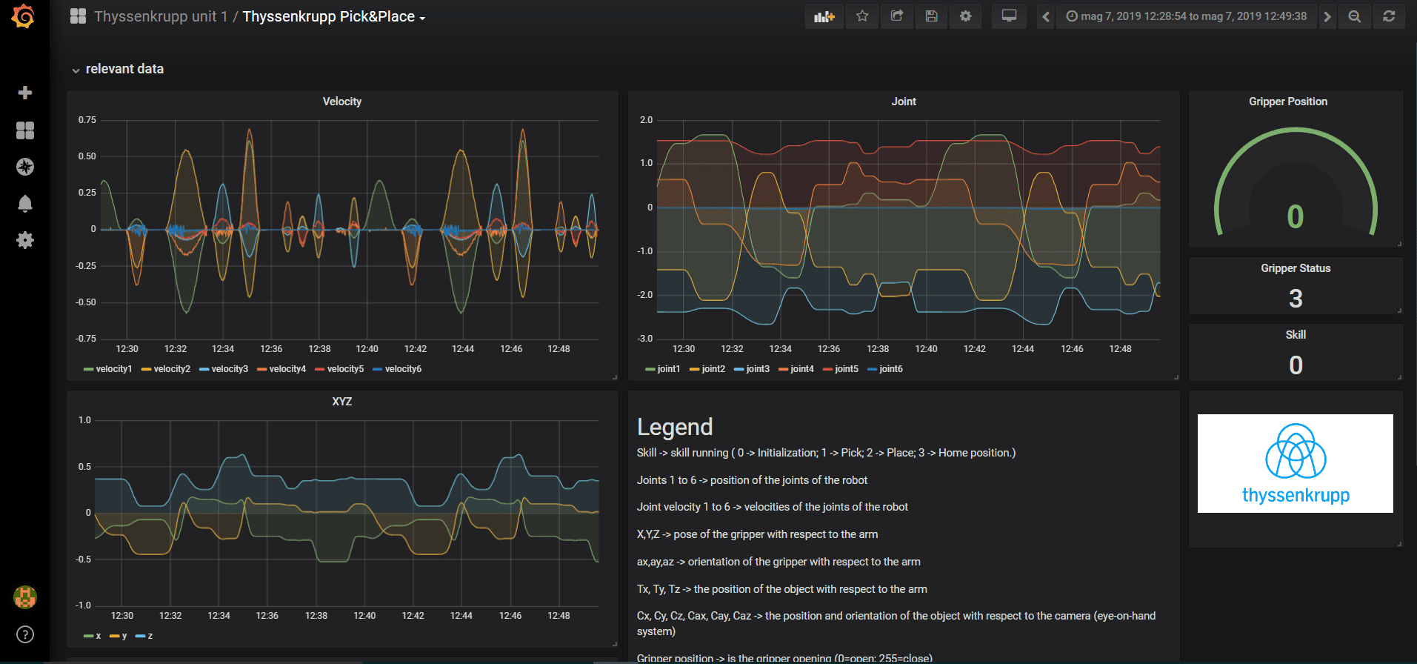Image resolution: width=1417 pixels, height=664 pixels.
Task: Open Configuration gear in sidebar
Action: (x=25, y=240)
